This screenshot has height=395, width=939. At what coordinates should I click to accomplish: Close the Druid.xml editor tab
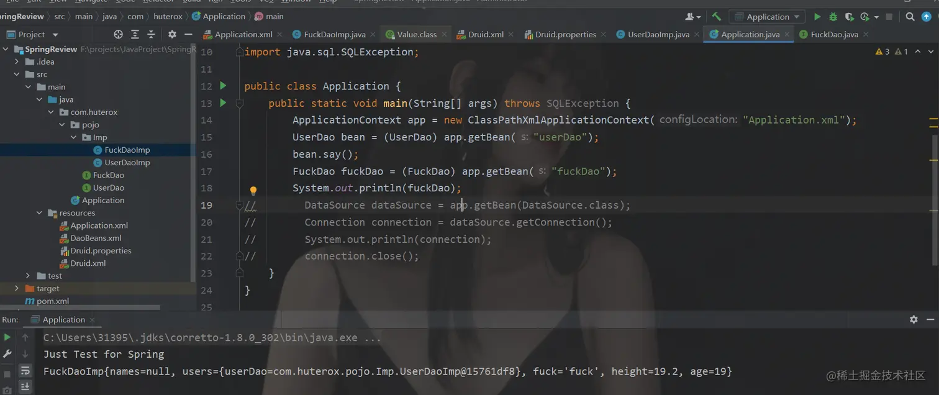pyautogui.click(x=511, y=35)
